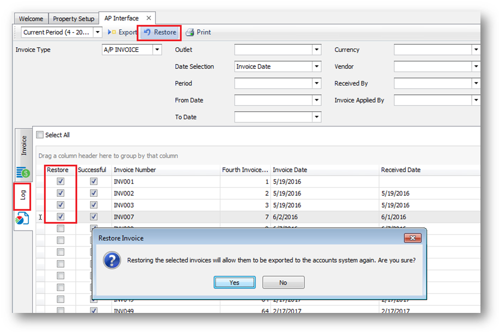Confirm restore by clicking Yes
This screenshot has width=499, height=332.
[x=235, y=282]
